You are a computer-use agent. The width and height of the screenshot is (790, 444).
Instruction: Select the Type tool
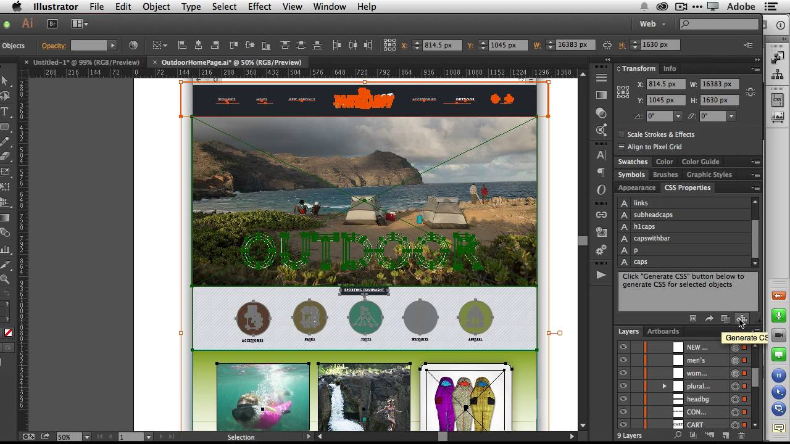[x=5, y=112]
